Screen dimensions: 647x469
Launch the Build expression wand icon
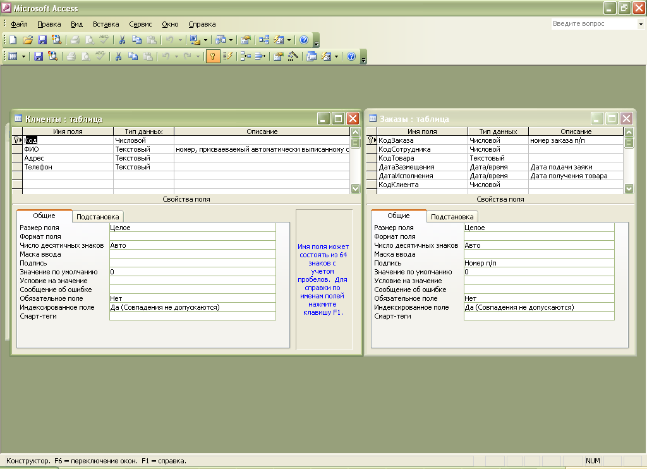tap(293, 56)
